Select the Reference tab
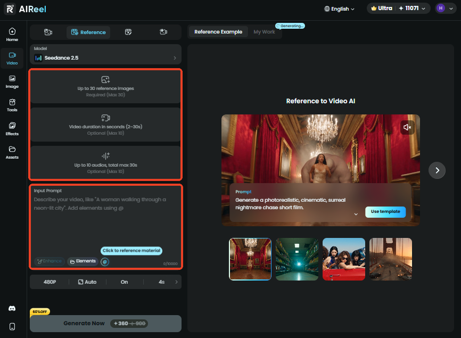Image resolution: width=461 pixels, height=338 pixels. point(88,32)
